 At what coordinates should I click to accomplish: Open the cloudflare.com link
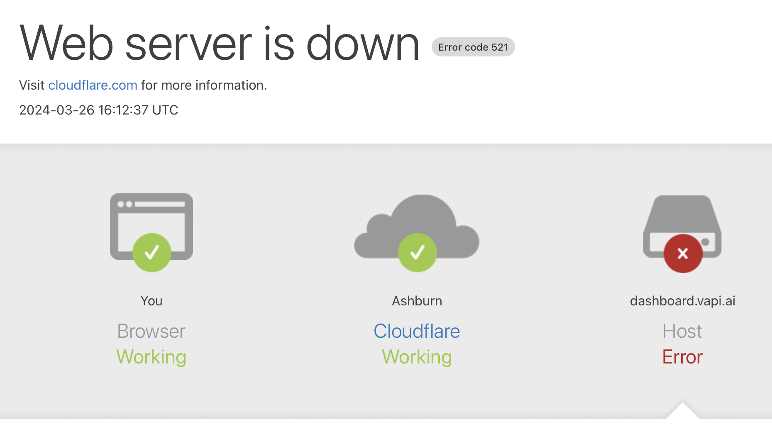pos(93,85)
